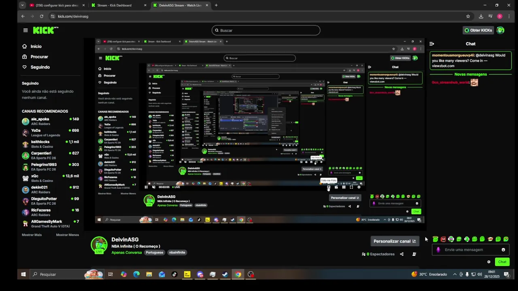Screen dimensions: 518x291
Task: Open recommended channel dekin021
Action: point(51,189)
